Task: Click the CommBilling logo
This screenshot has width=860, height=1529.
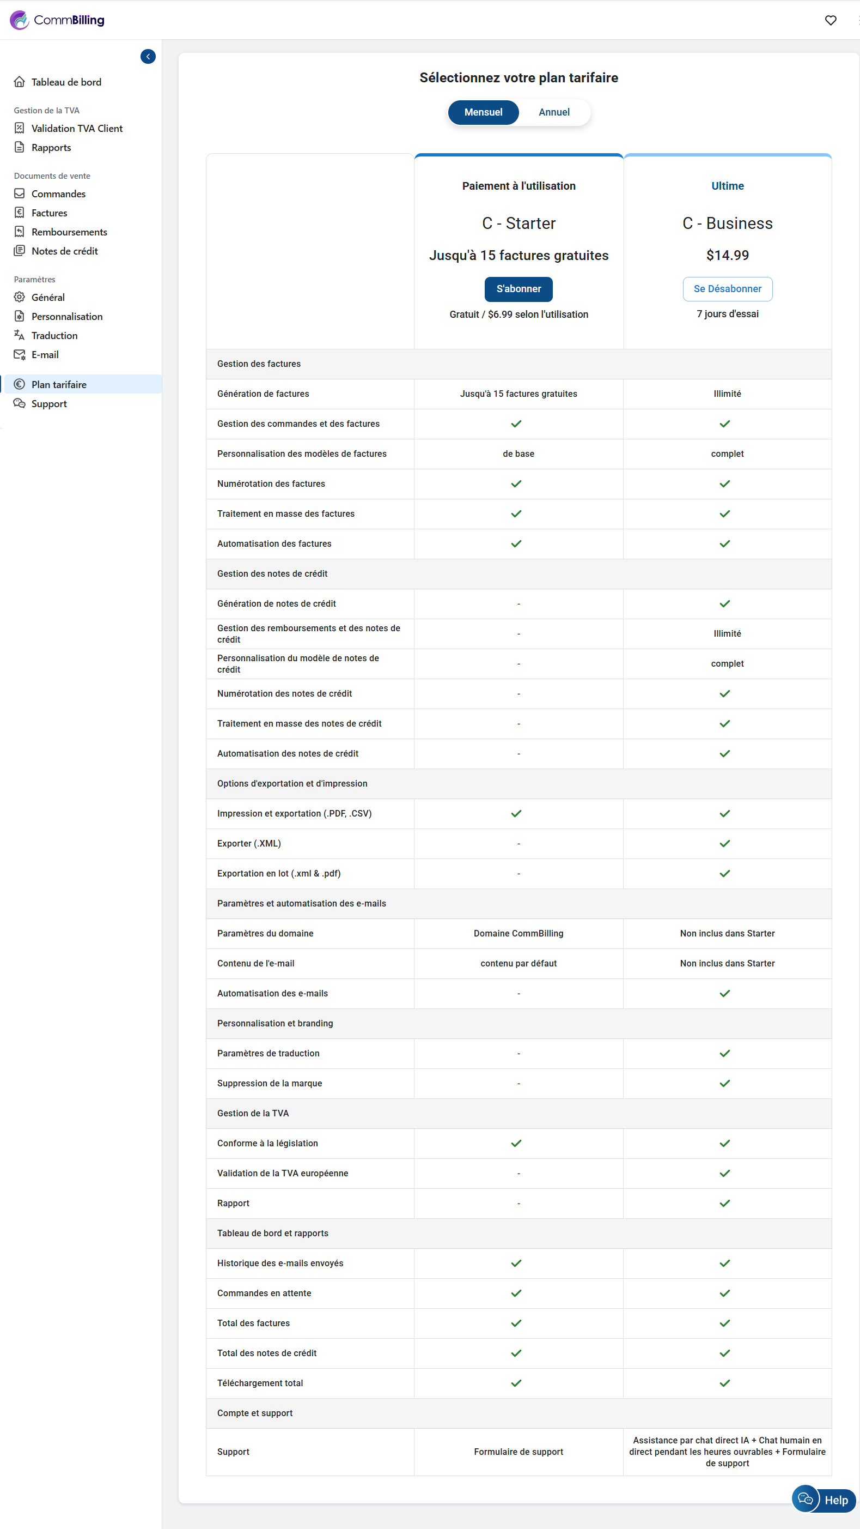Action: pos(57,20)
